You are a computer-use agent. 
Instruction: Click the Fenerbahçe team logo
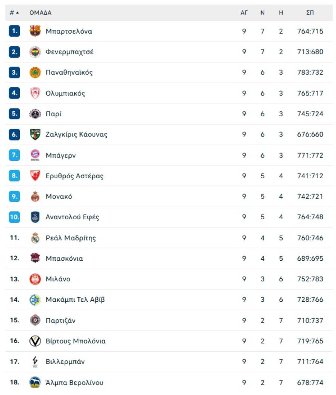tap(35, 52)
